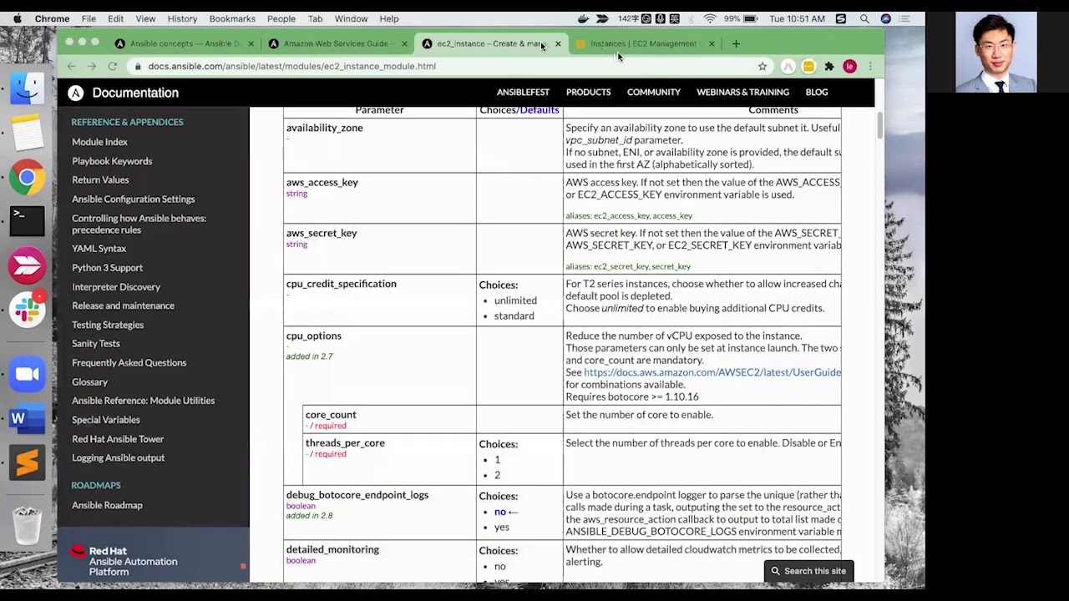Image resolution: width=1069 pixels, height=601 pixels.
Task: Follow the docs.aws.amazon.com UserGuide link
Action: (712, 372)
